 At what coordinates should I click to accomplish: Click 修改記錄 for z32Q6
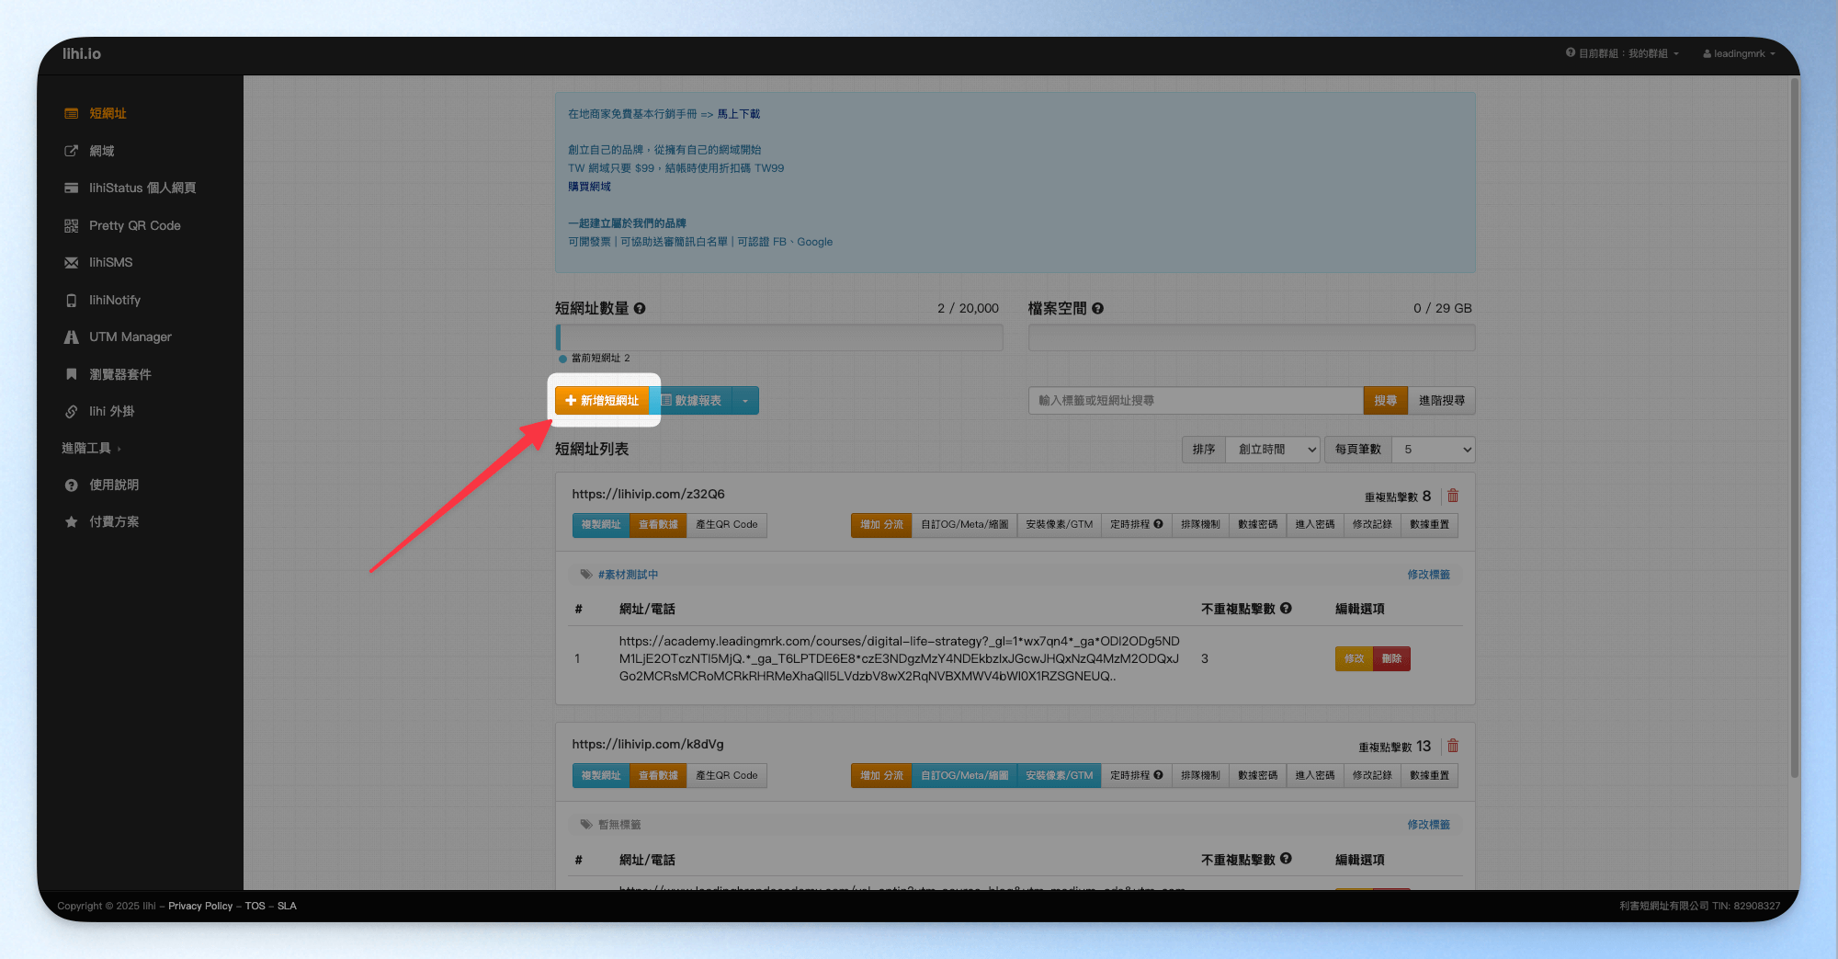1372,525
